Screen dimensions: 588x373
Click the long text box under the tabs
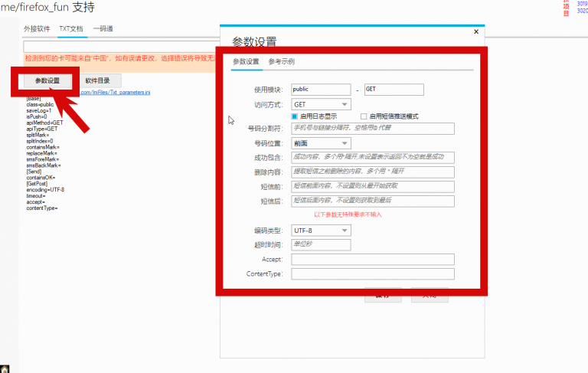(x=122, y=47)
